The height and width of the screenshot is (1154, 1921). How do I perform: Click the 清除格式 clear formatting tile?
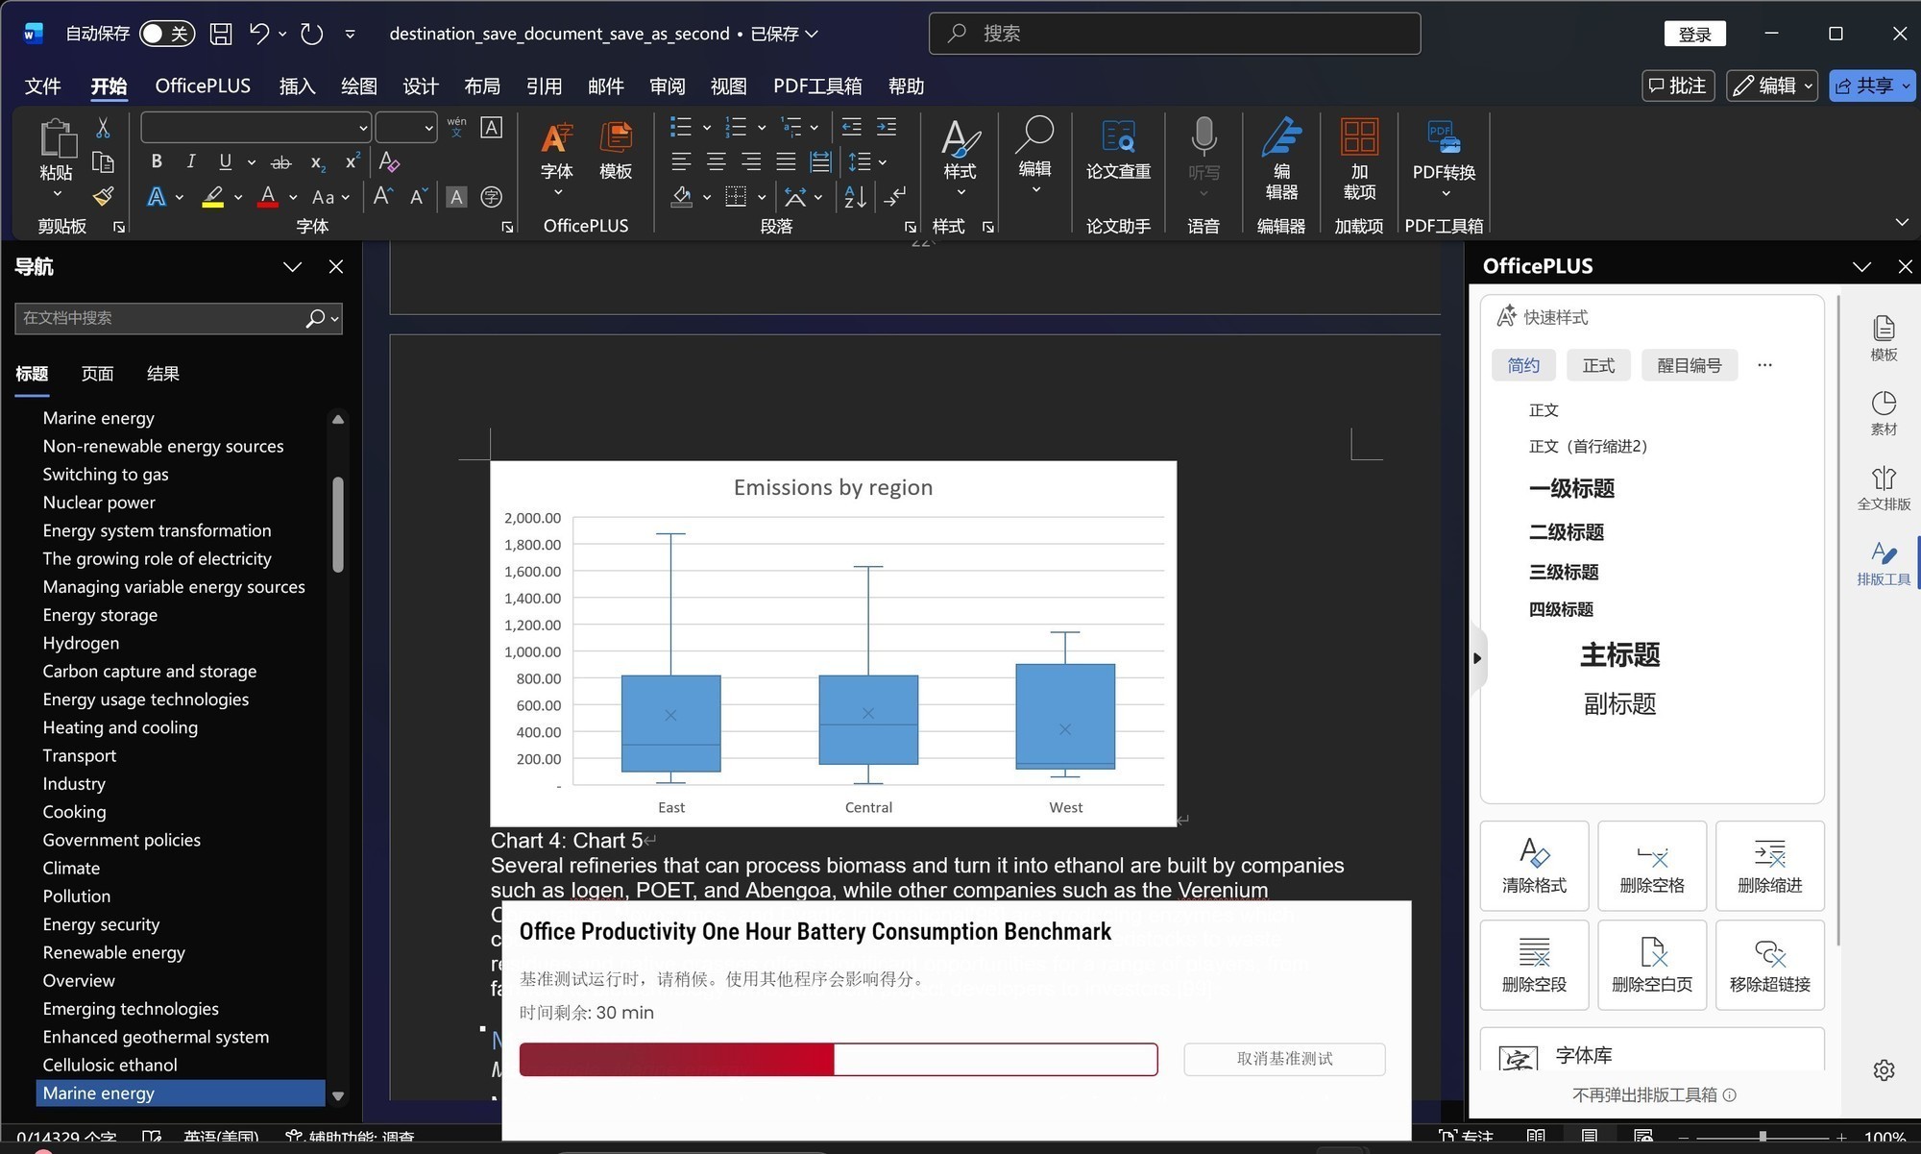point(1534,865)
